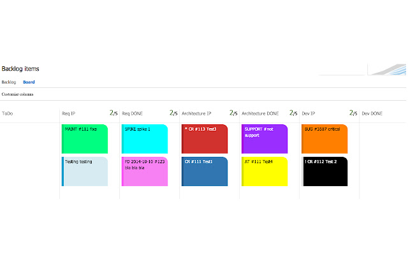Click the 2/5 limit in Req IP
408x255 pixels.
(113, 113)
